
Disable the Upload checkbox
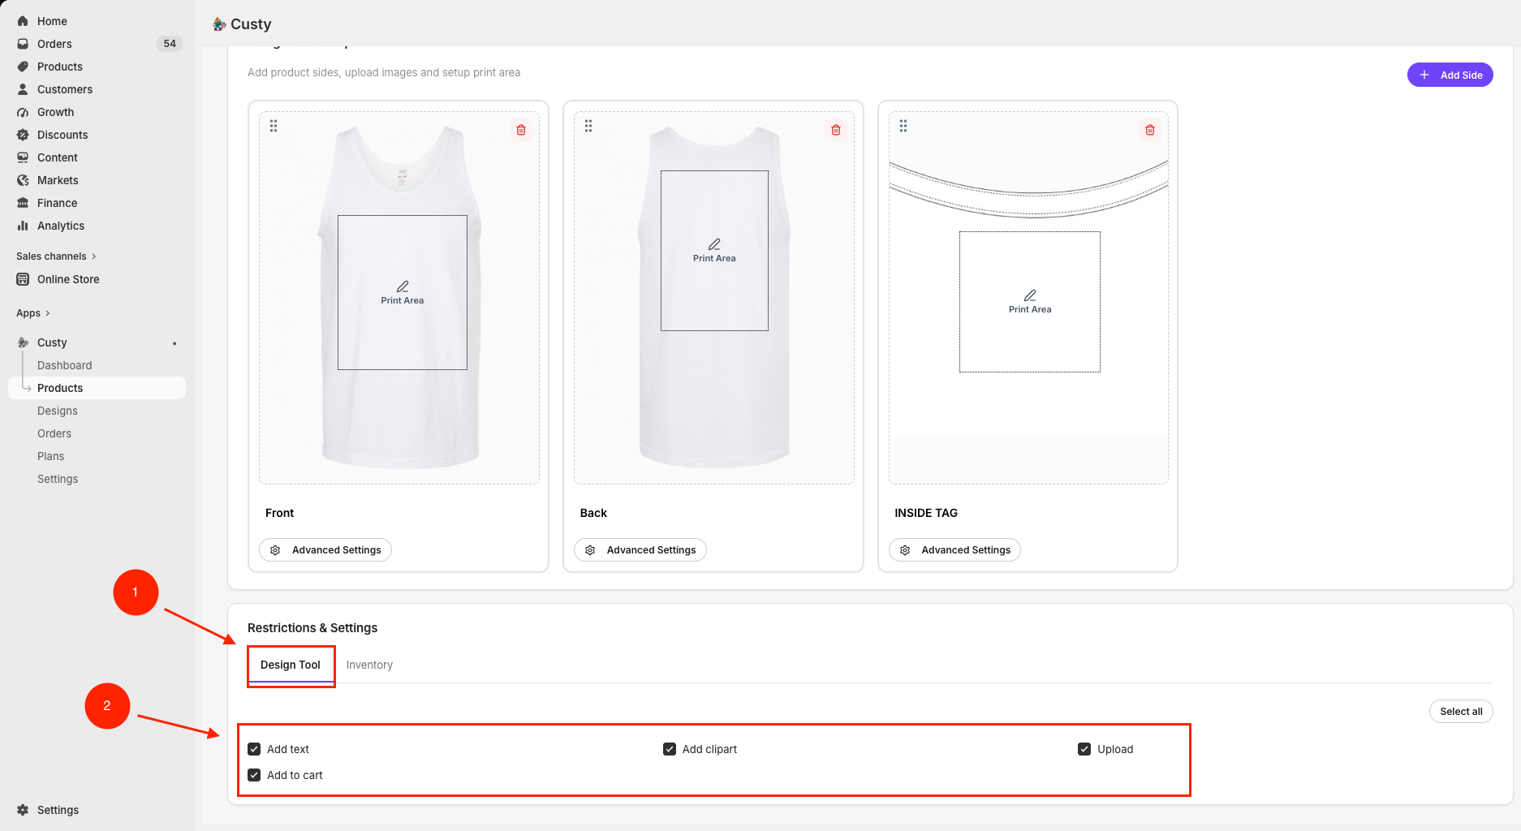pos(1084,749)
